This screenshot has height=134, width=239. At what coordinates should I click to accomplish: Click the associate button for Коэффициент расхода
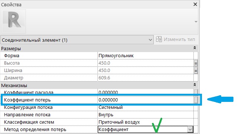(196, 92)
